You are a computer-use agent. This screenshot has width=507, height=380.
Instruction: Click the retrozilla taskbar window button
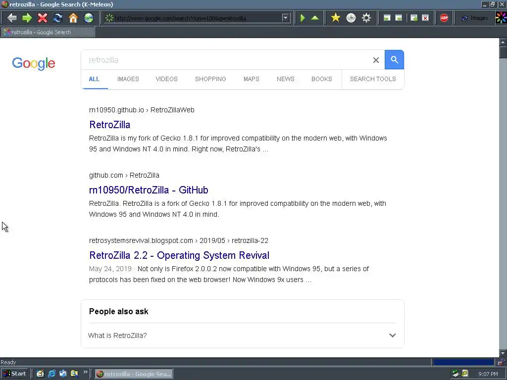(134, 374)
